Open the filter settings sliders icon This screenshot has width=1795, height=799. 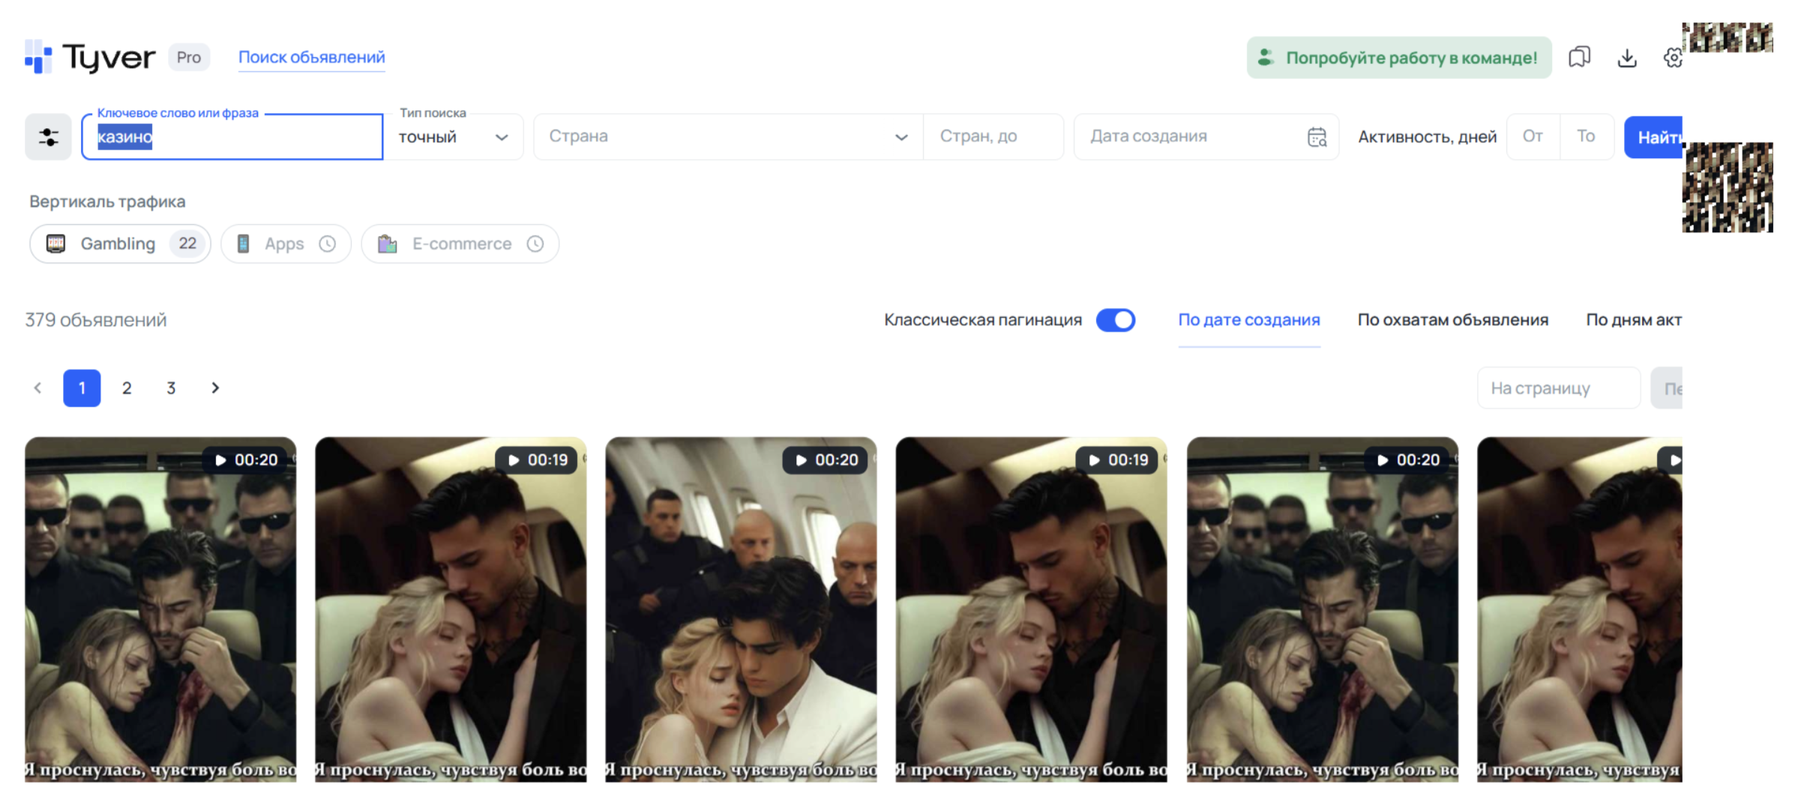click(48, 136)
